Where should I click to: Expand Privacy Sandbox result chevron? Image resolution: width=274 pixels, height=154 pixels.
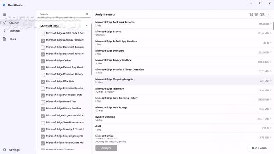pos(271,62)
